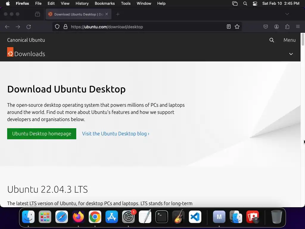
Task: Open the Ubuntu site Menu
Action: point(290,40)
